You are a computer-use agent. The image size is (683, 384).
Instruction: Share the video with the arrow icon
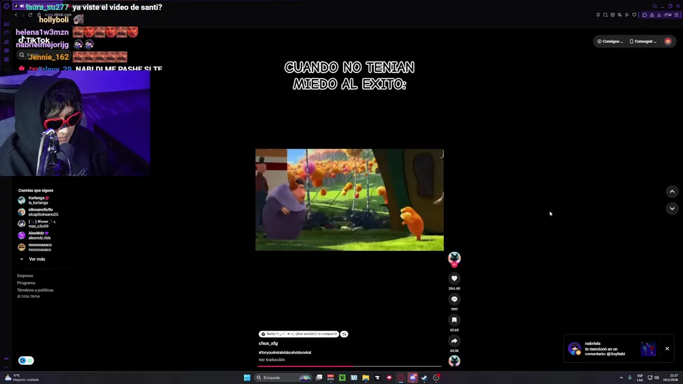tap(454, 341)
